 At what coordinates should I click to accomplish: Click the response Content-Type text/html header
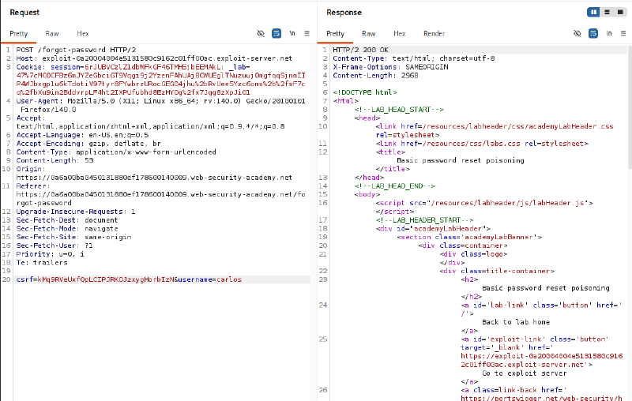click(413, 58)
